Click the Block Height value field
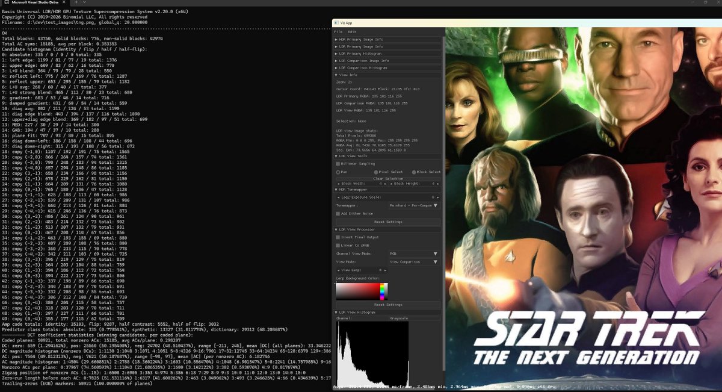 click(x=413, y=183)
